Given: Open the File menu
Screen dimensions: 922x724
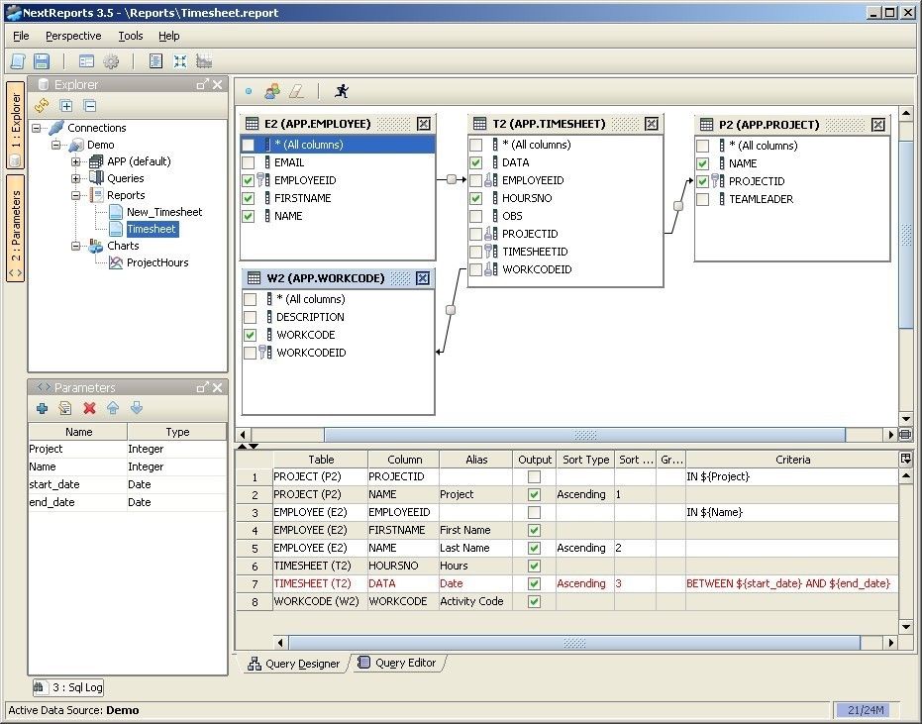Looking at the screenshot, I should point(21,36).
